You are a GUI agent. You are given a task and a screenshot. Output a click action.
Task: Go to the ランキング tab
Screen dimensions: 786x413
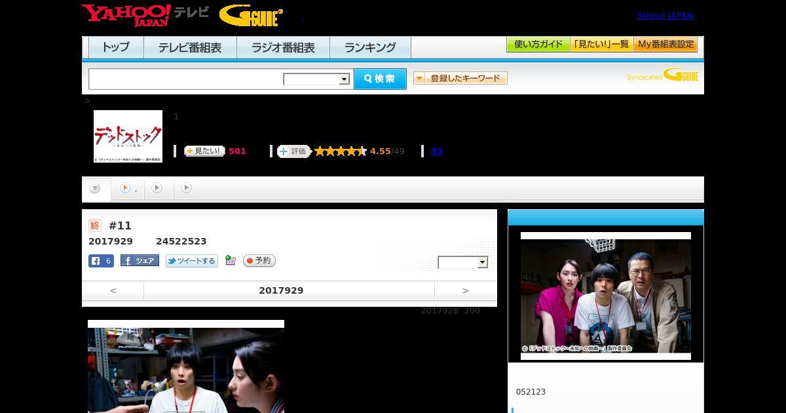pos(370,47)
